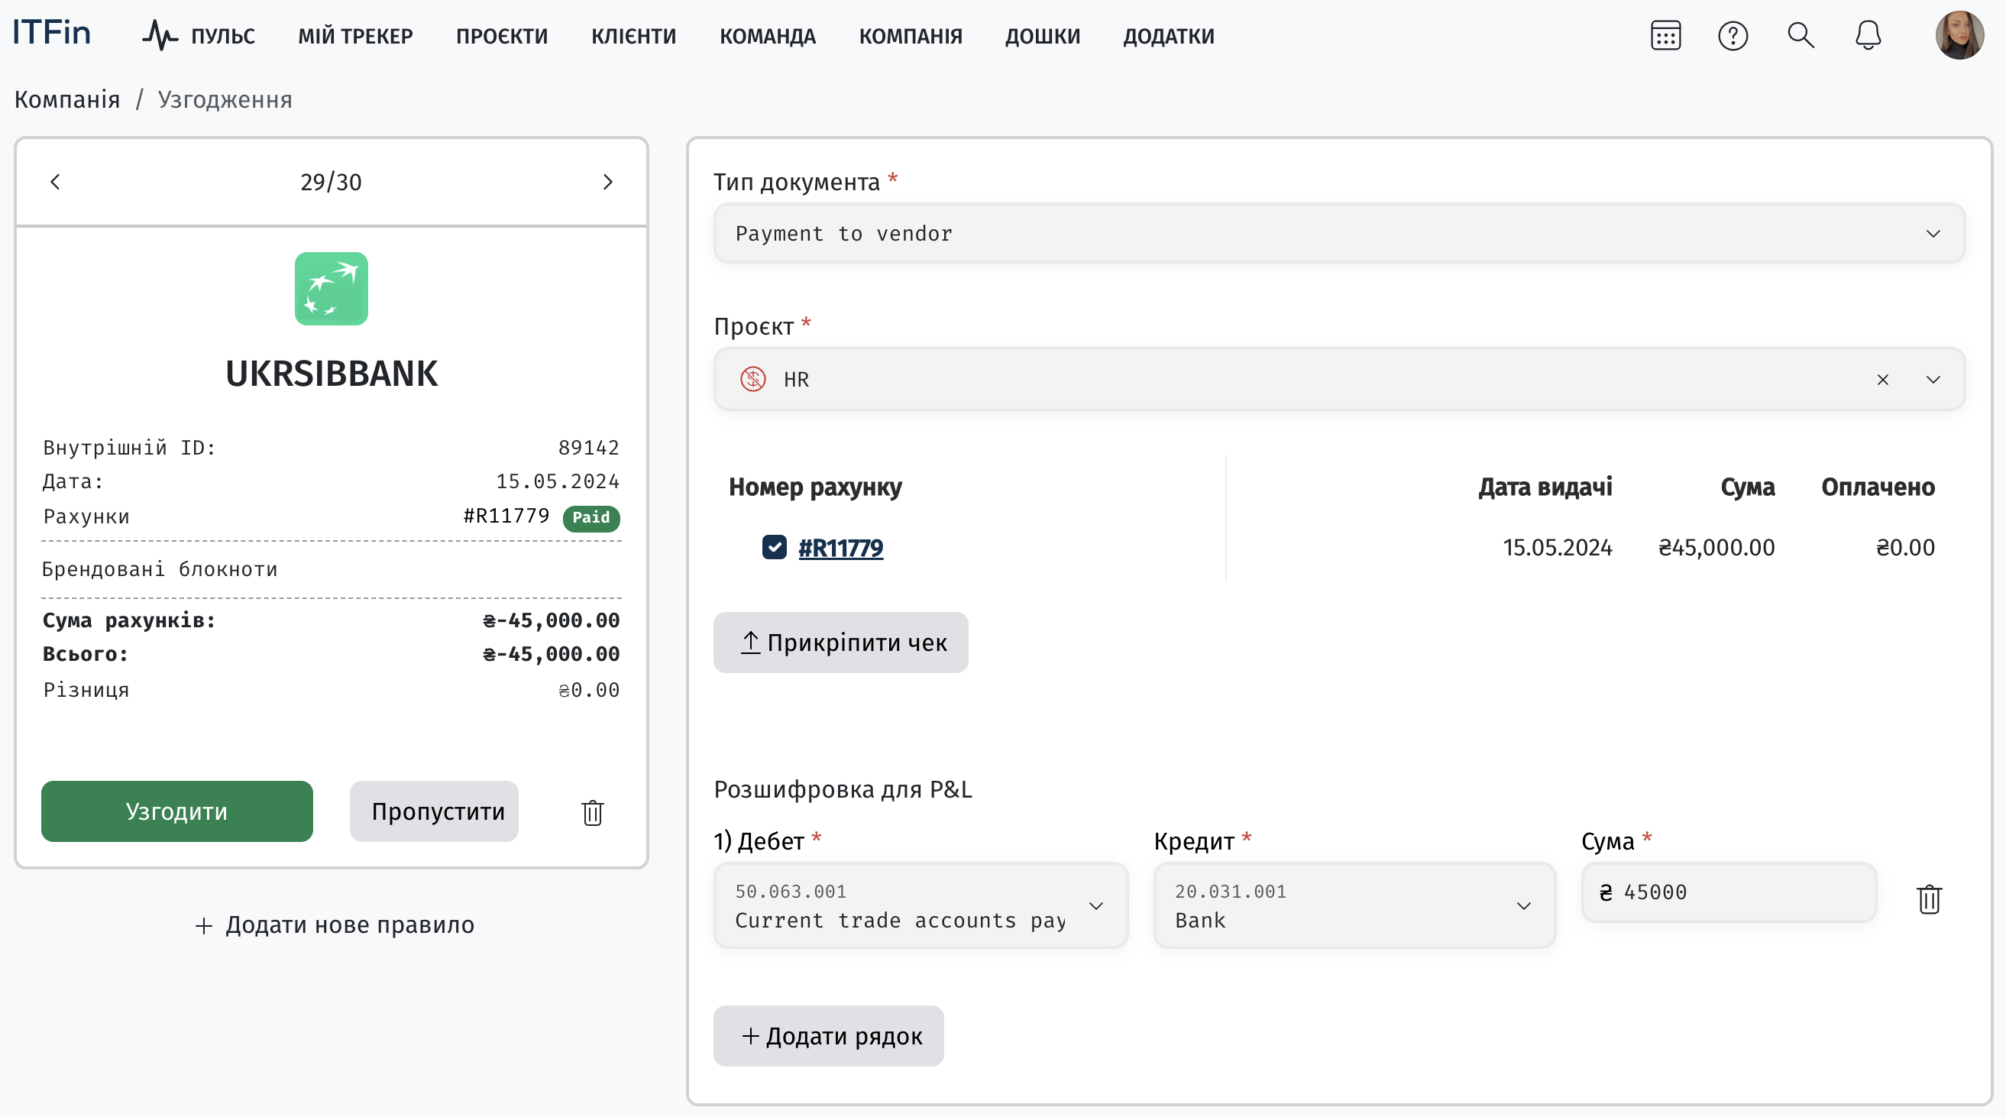The width and height of the screenshot is (2006, 1117).
Task: Open ДОШКИ menu
Action: 1043,36
